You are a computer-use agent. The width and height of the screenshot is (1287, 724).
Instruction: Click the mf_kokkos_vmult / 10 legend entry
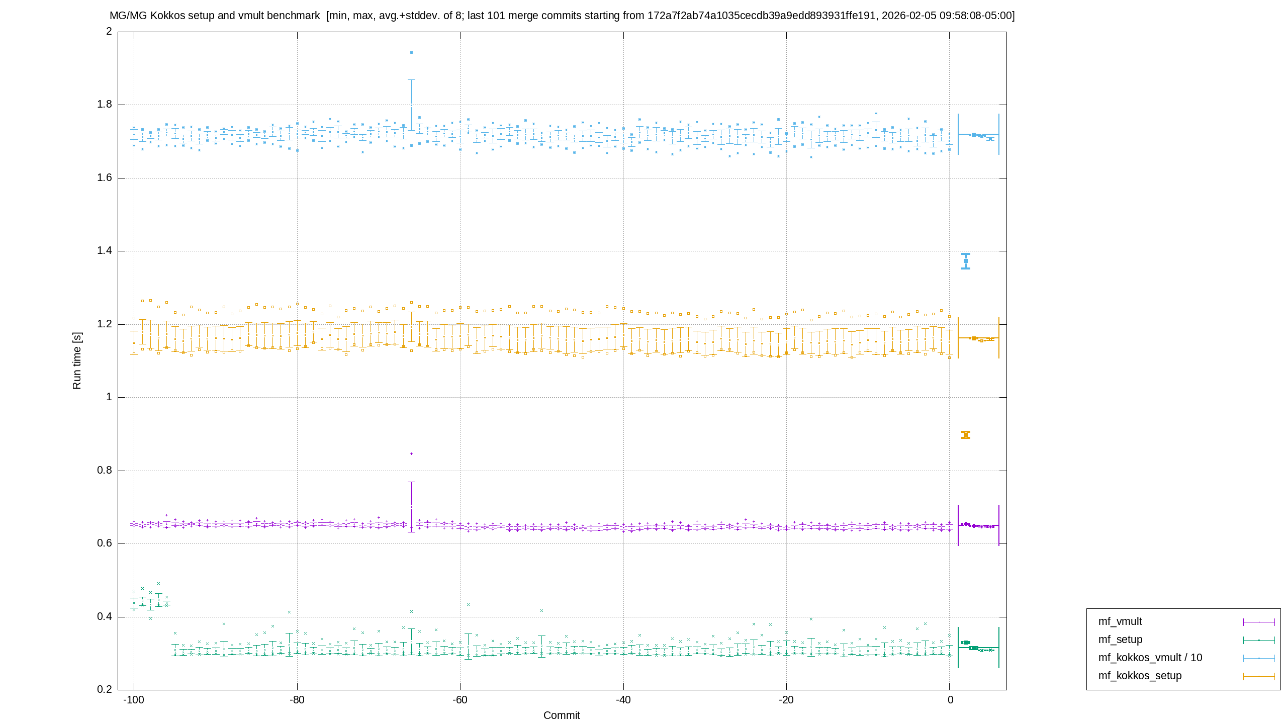(x=1150, y=658)
